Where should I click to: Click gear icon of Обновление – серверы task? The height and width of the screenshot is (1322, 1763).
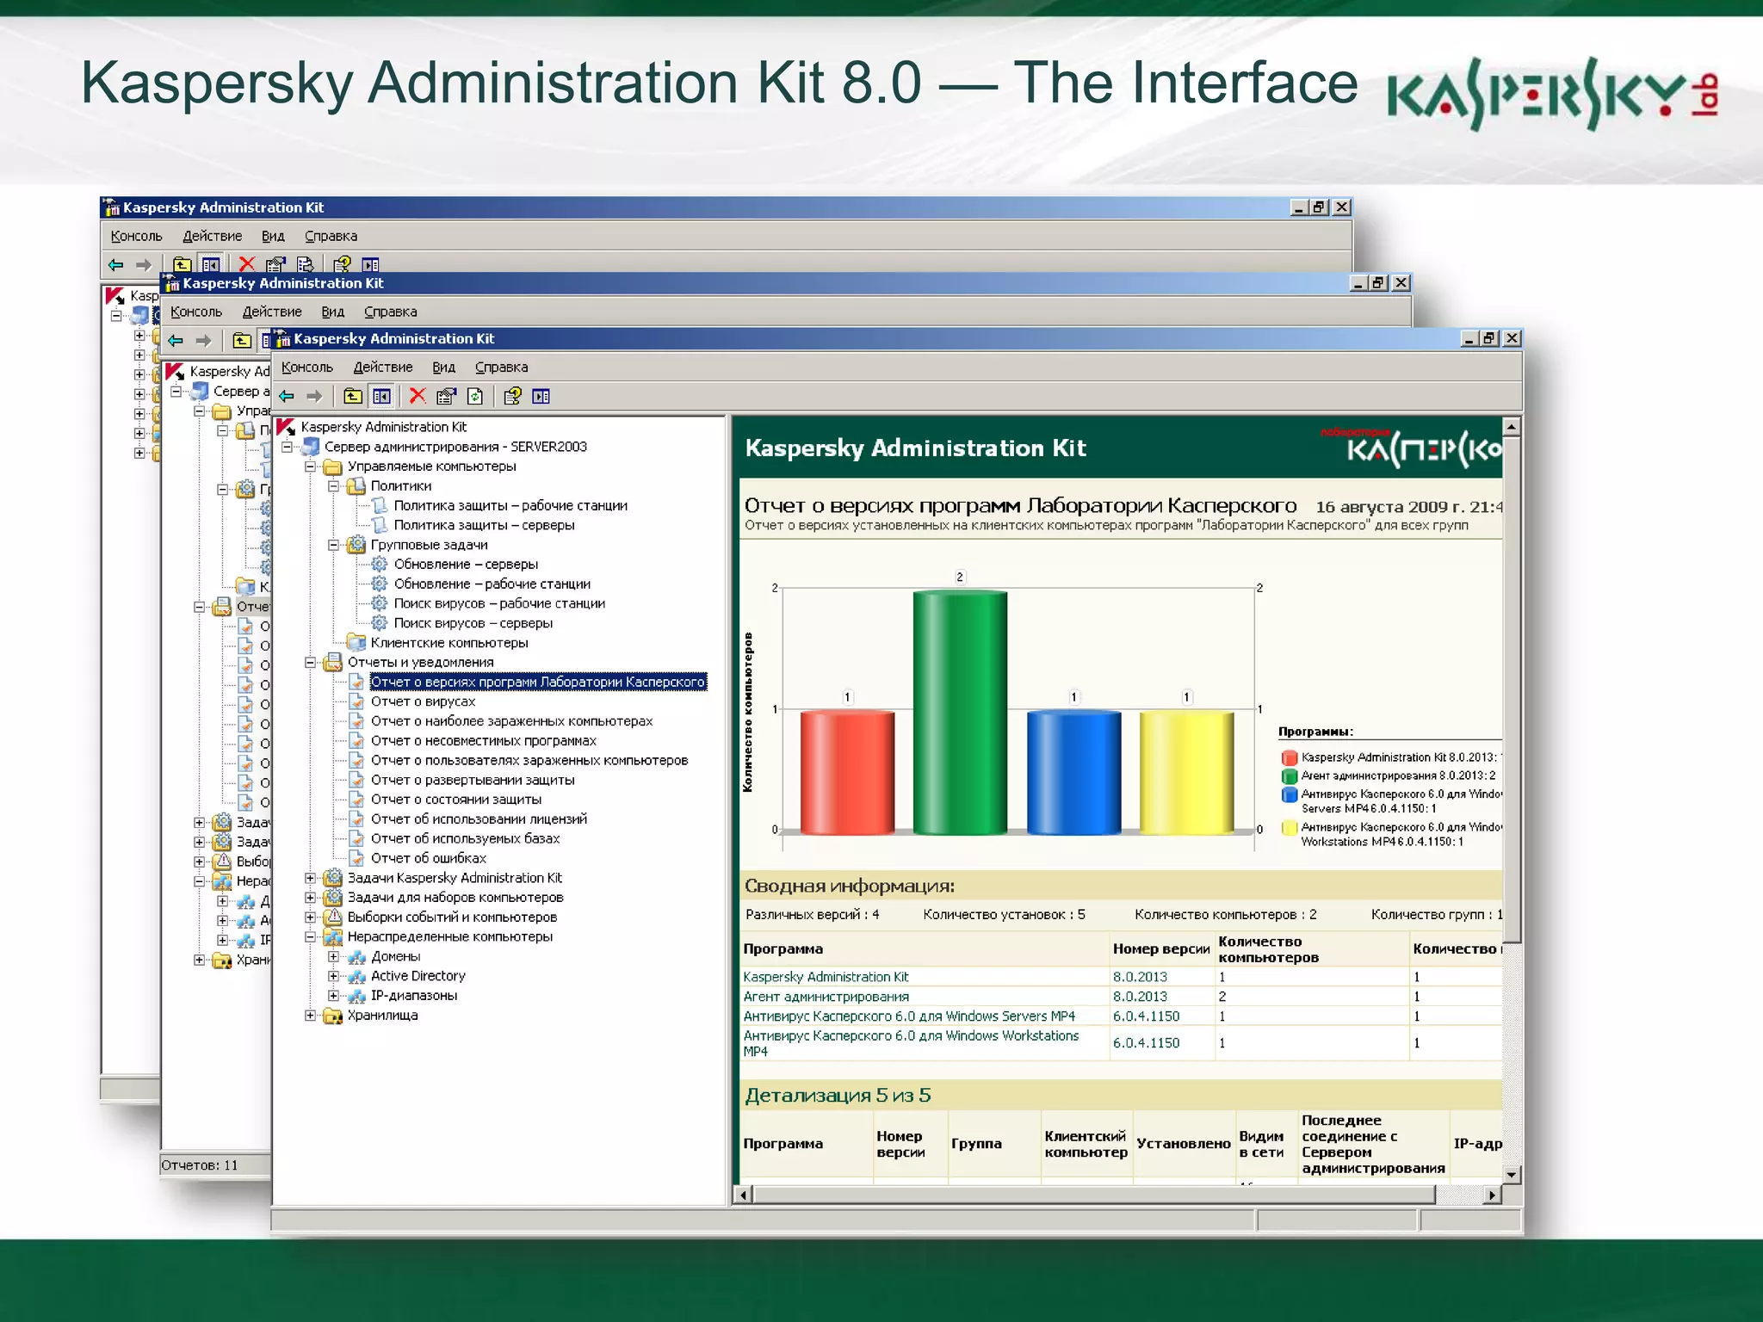point(380,565)
